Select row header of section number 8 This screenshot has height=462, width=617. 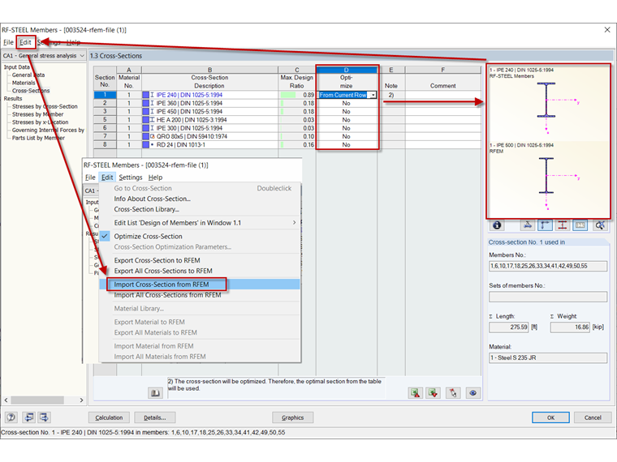tap(105, 144)
